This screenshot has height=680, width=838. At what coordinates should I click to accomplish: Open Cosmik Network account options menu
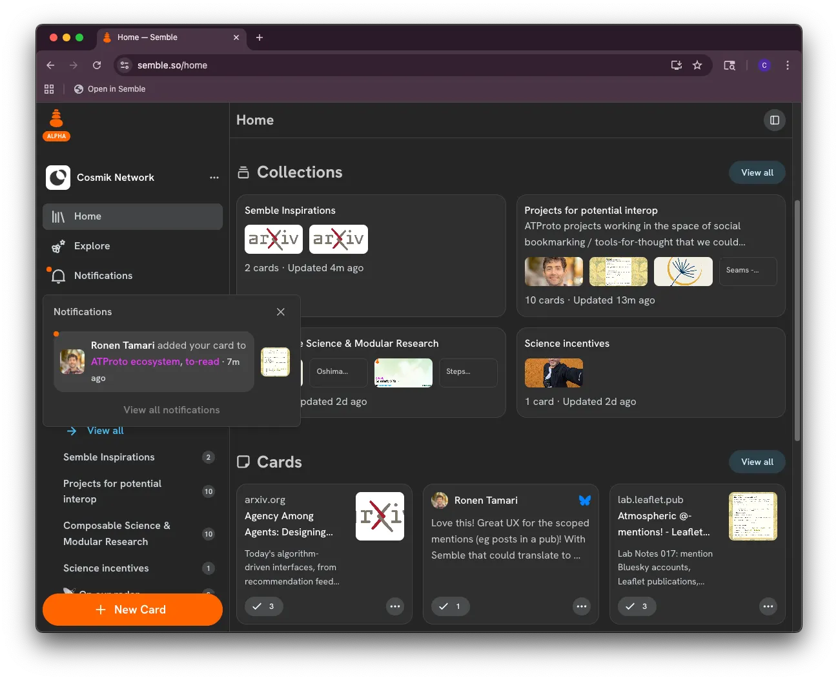point(214,178)
